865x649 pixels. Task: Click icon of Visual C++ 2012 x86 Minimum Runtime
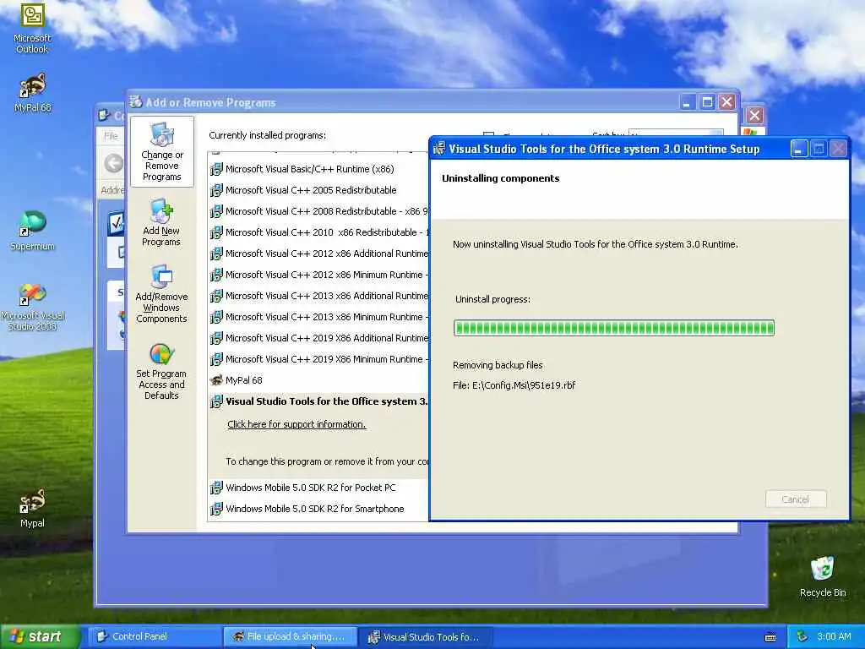216,275
